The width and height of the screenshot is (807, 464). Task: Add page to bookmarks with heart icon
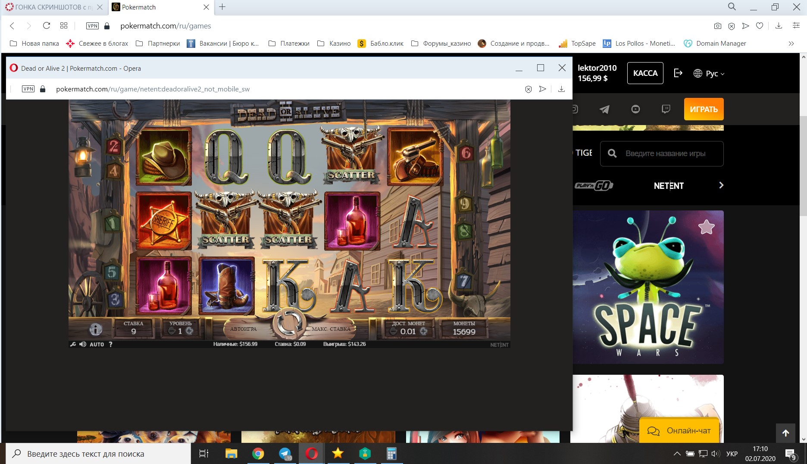pos(760,26)
